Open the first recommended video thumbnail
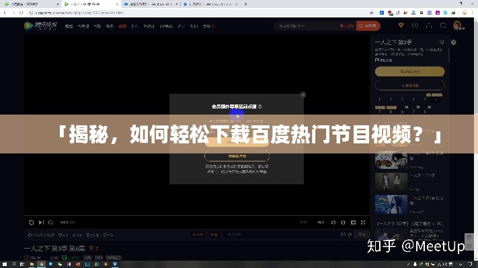478x268 pixels. 391,161
